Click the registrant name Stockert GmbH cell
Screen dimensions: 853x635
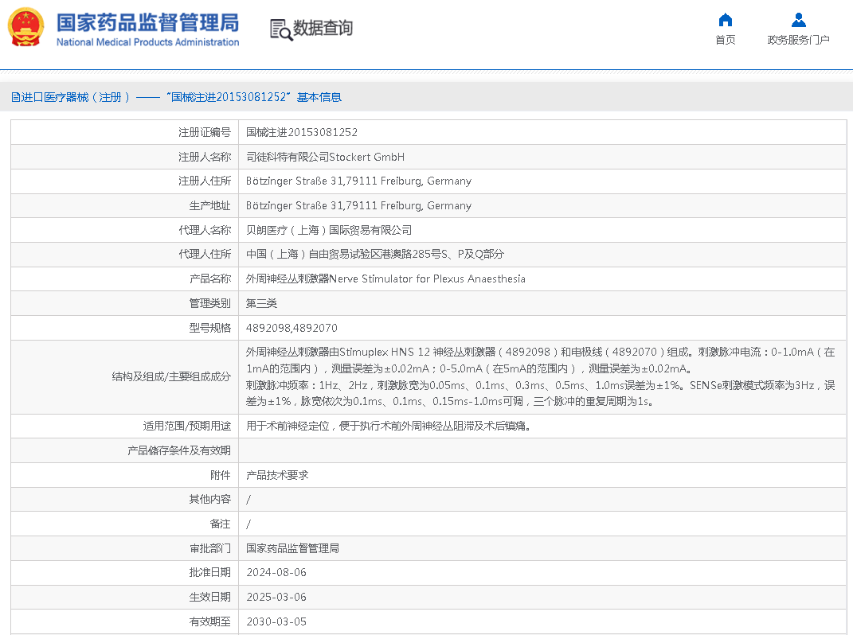pyautogui.click(x=325, y=157)
